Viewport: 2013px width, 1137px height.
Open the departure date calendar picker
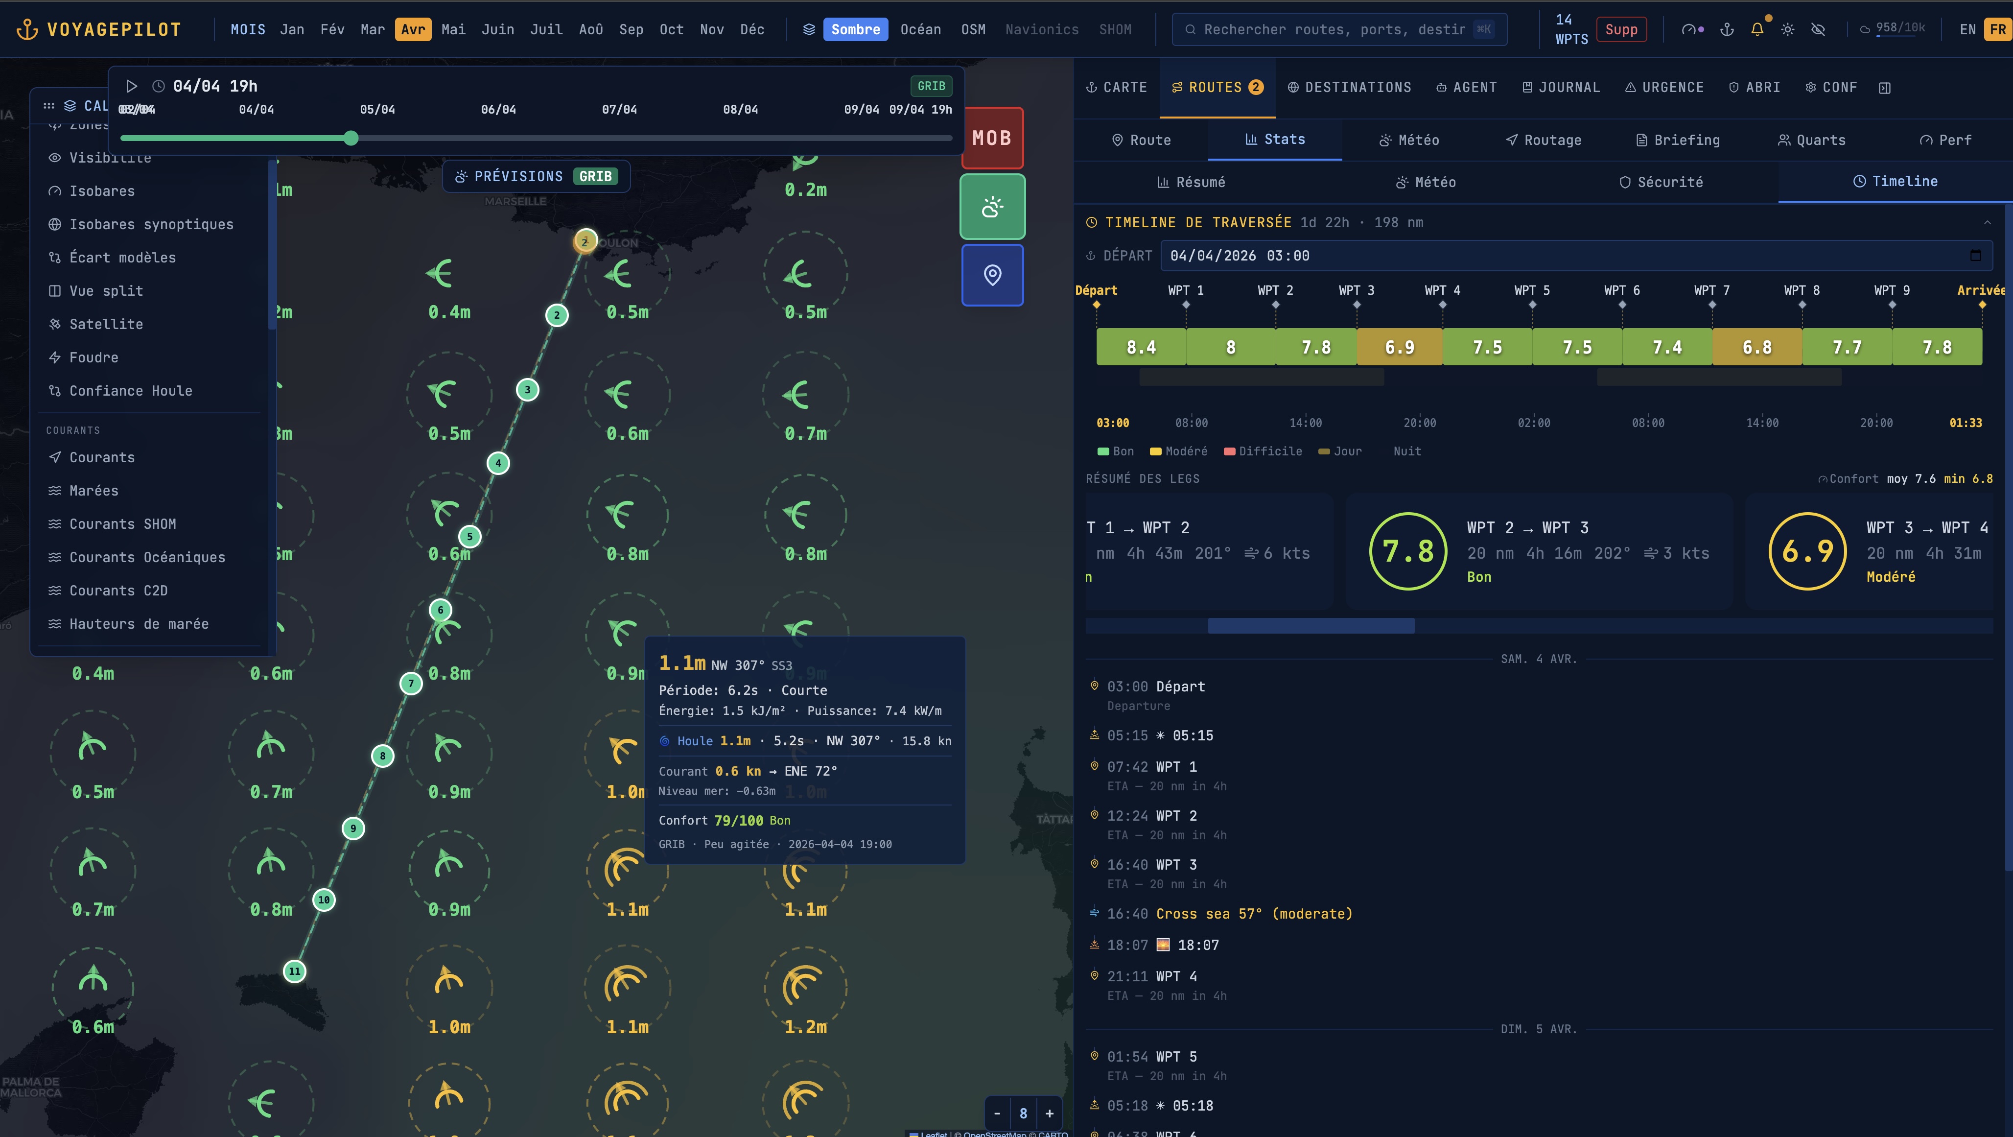point(1975,256)
